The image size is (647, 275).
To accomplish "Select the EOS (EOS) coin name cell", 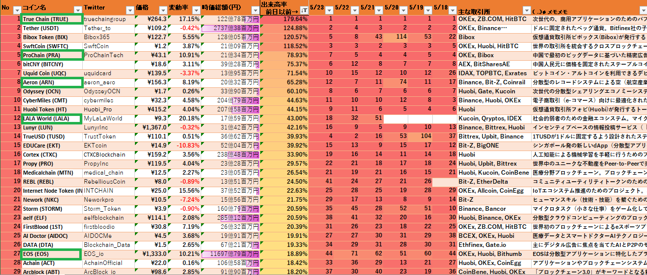I will [51, 254].
